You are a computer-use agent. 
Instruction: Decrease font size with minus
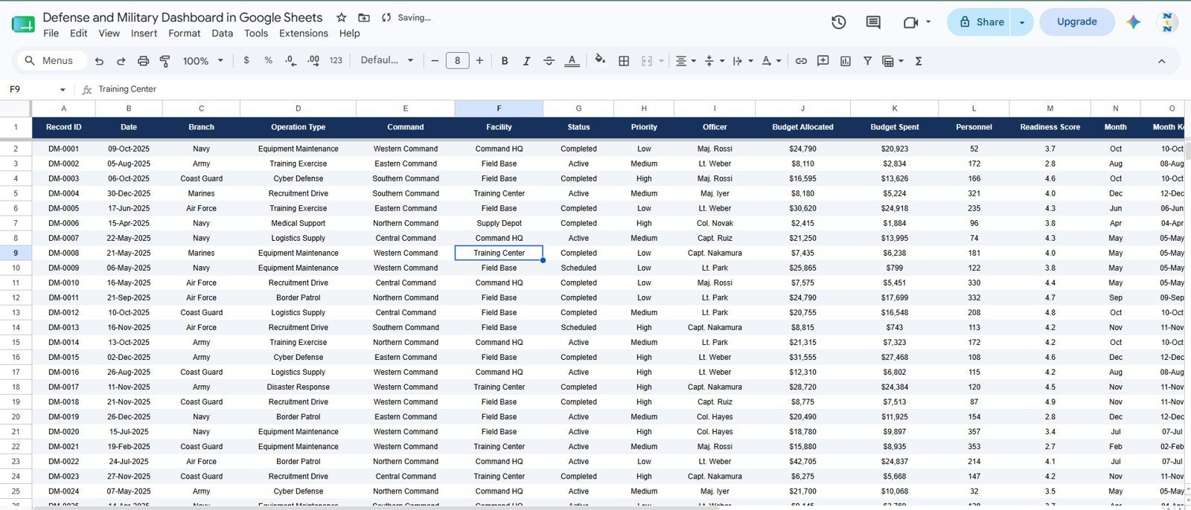tap(435, 61)
